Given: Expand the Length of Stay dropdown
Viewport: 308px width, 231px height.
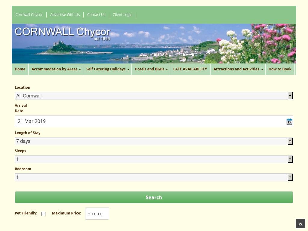Looking at the screenshot, I should [x=154, y=141].
